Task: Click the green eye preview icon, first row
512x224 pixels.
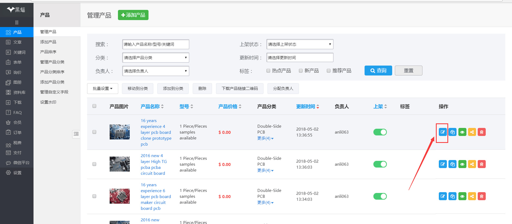Action: click(462, 132)
